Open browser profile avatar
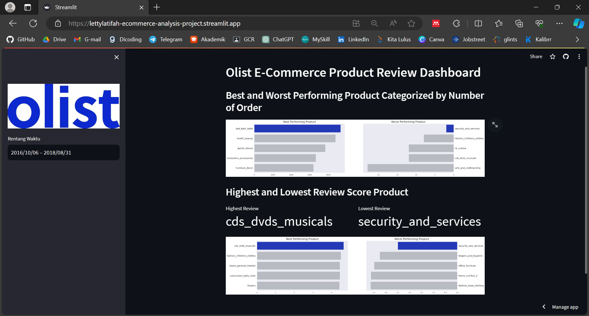The height and width of the screenshot is (316, 589). point(10,7)
